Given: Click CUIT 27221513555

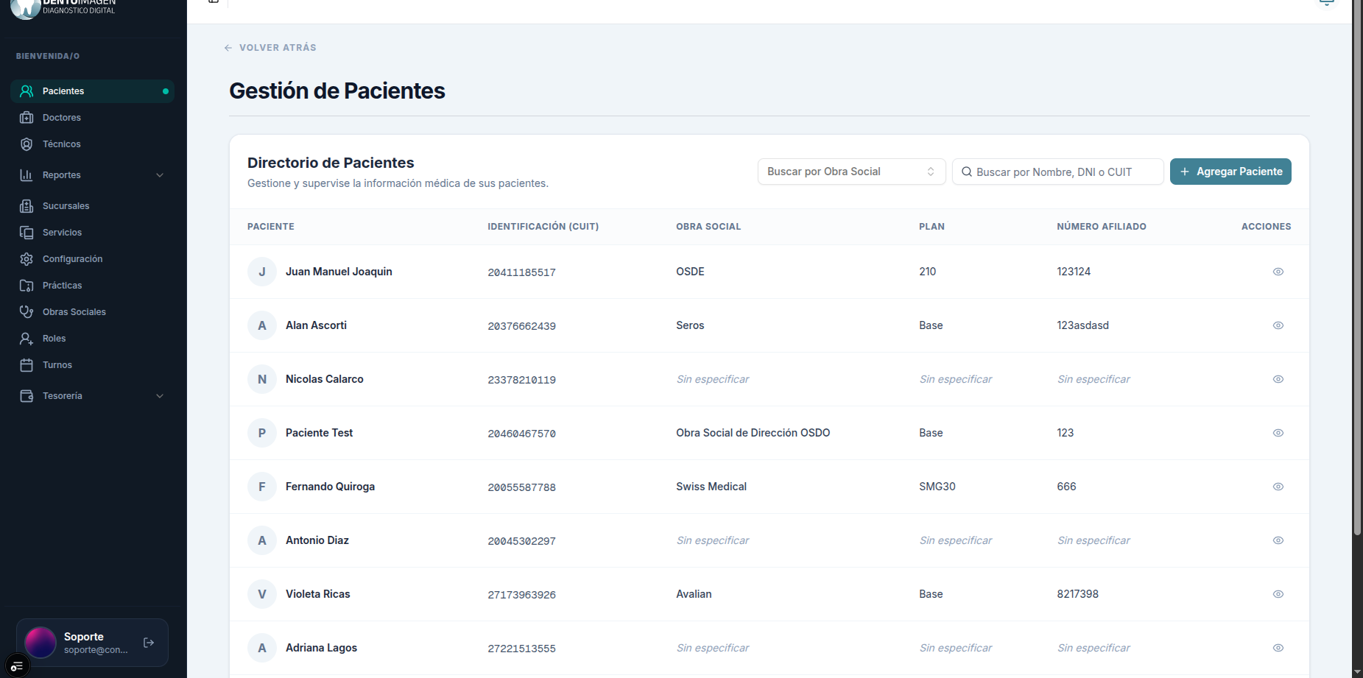Looking at the screenshot, I should point(521,649).
